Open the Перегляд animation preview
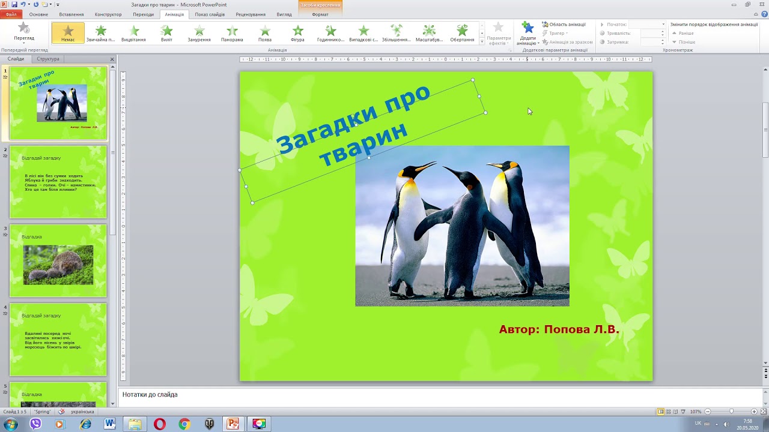The image size is (769, 432). (24, 32)
